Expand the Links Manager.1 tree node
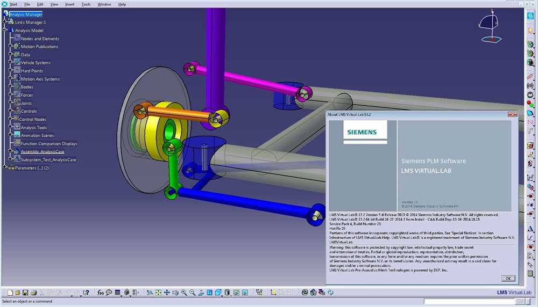Viewport: 538px width, 307px height. click(4, 22)
